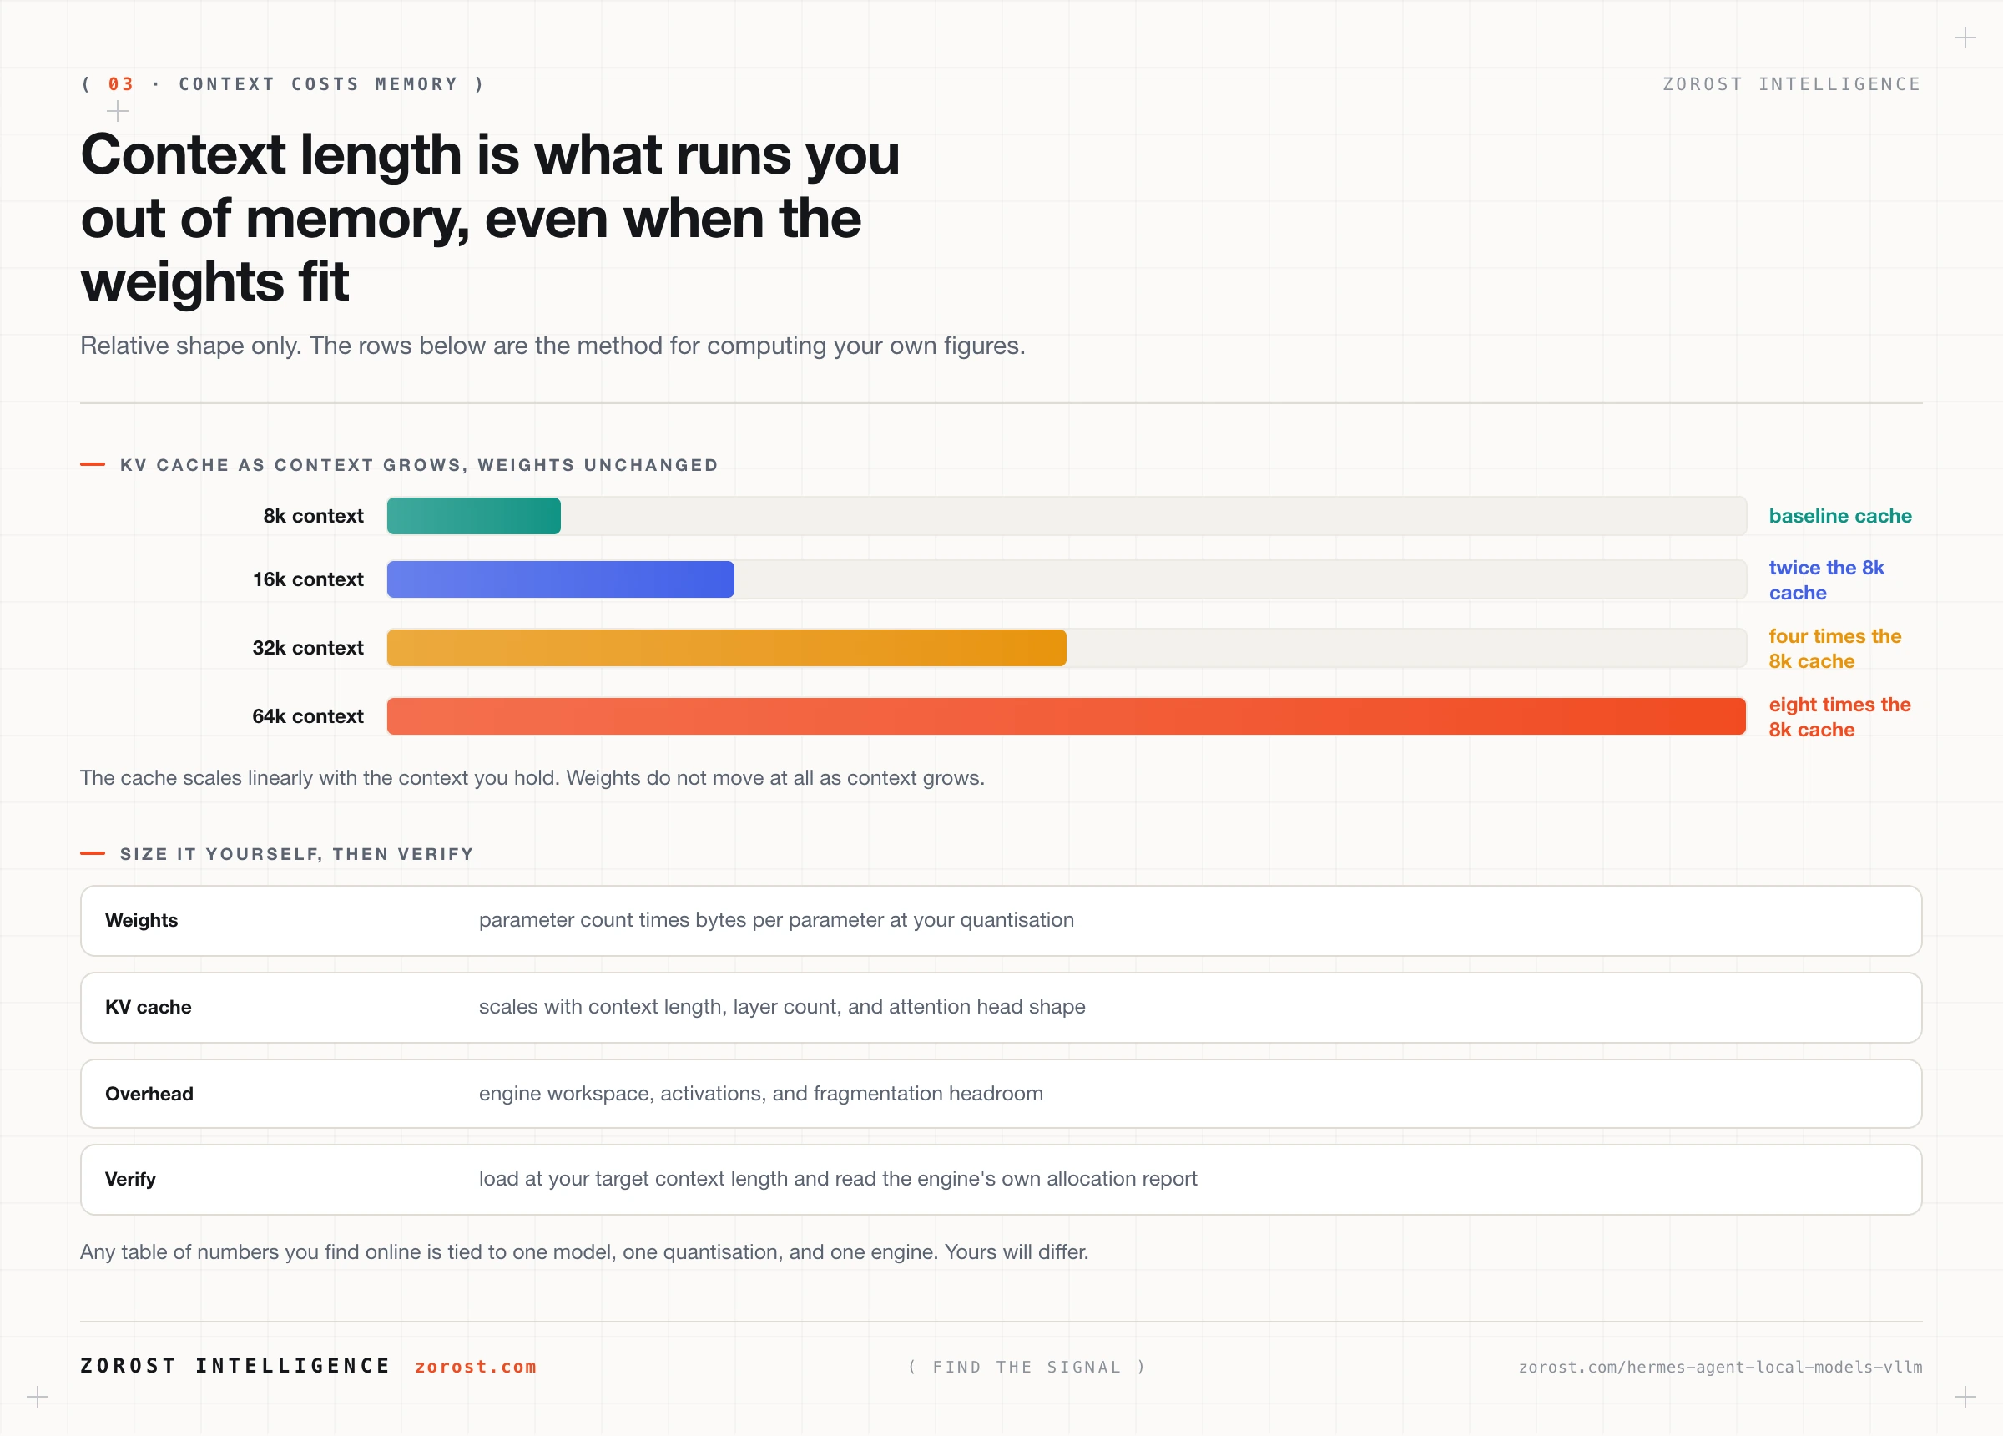Click the '64k context' label
The height and width of the screenshot is (1436, 2003).
coord(307,715)
